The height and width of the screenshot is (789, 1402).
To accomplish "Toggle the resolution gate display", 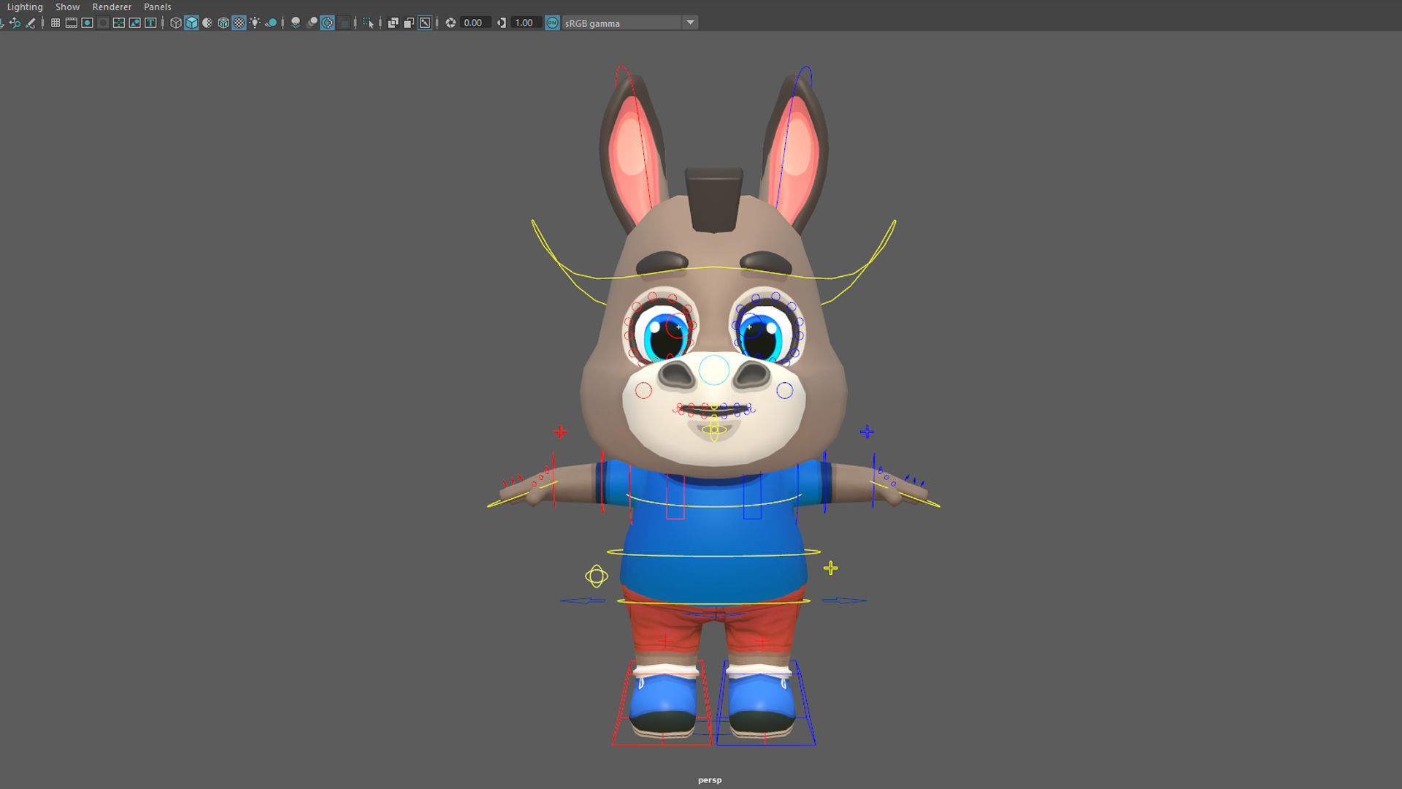I will pyautogui.click(x=87, y=22).
